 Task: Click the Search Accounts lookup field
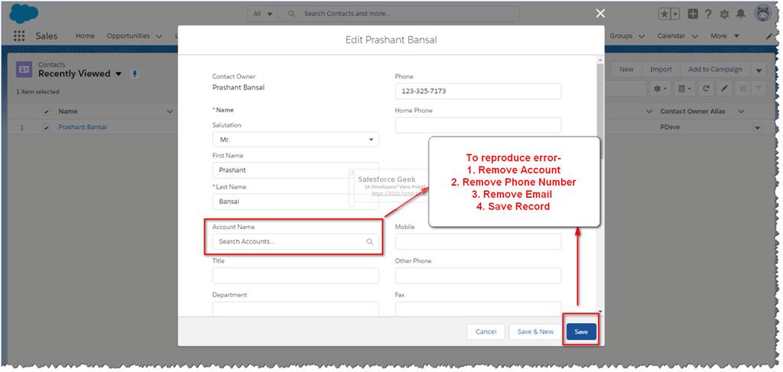coord(296,241)
